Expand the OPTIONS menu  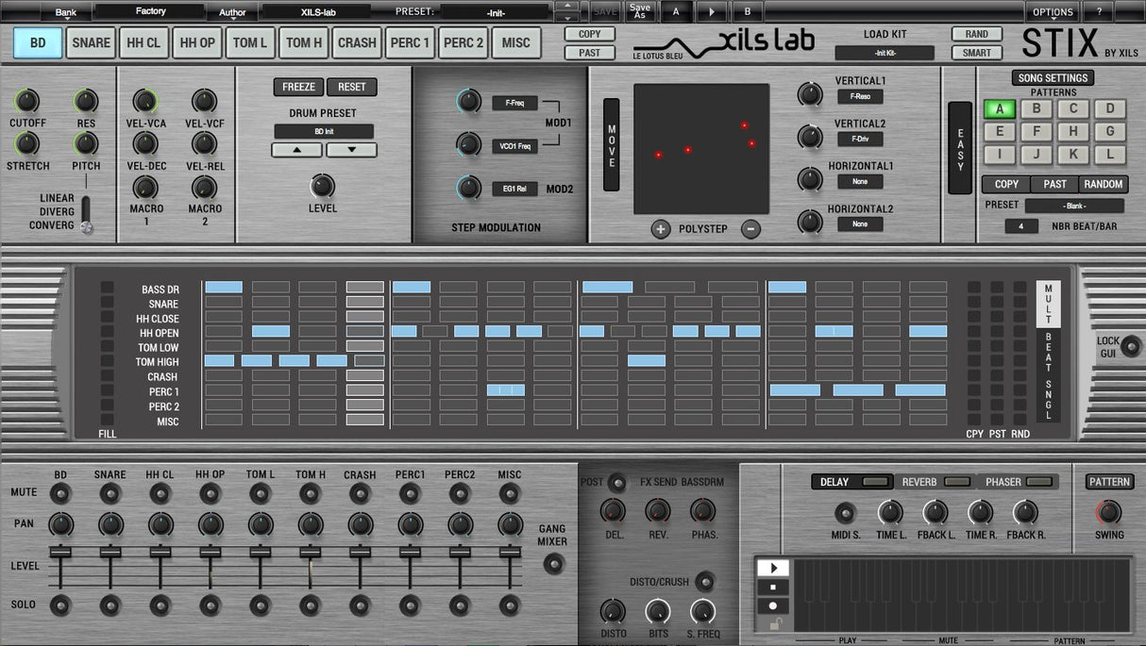[1053, 12]
